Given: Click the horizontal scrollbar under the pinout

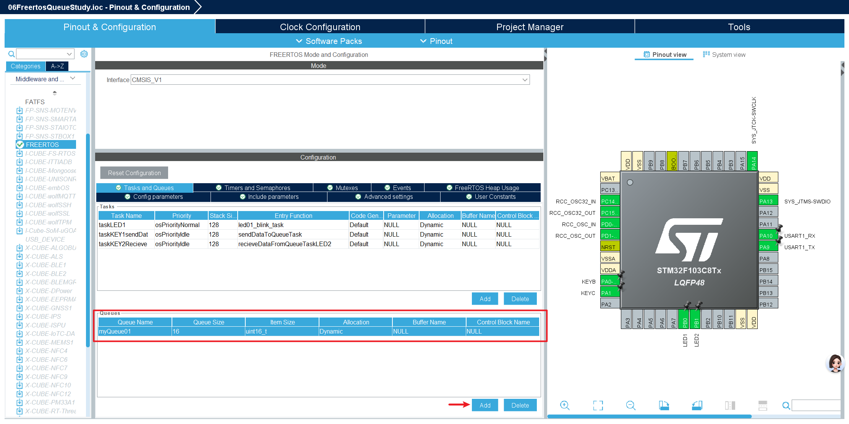Looking at the screenshot, I should click(649, 416).
